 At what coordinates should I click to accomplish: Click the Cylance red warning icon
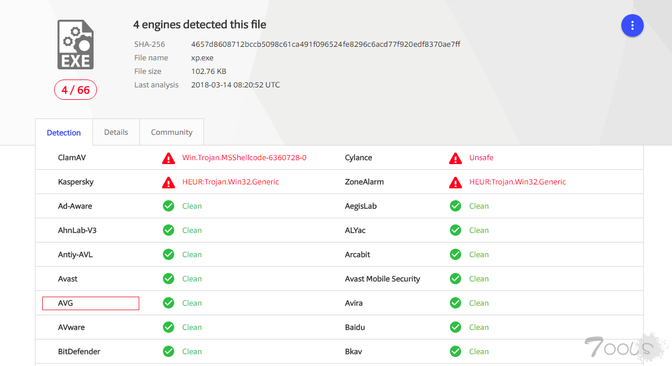pyautogui.click(x=455, y=158)
